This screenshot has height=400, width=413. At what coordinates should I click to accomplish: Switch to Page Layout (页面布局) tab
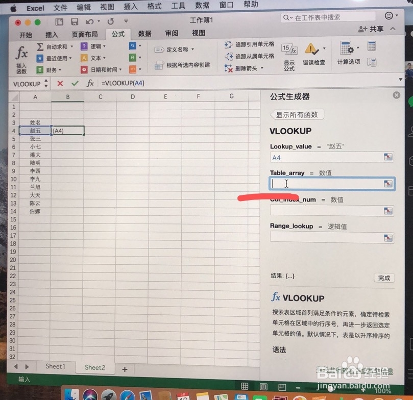(85, 35)
